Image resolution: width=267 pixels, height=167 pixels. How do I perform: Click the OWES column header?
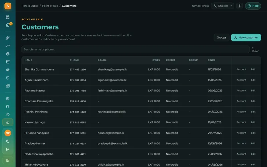(x=156, y=60)
